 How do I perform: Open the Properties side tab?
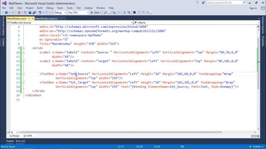(263, 41)
